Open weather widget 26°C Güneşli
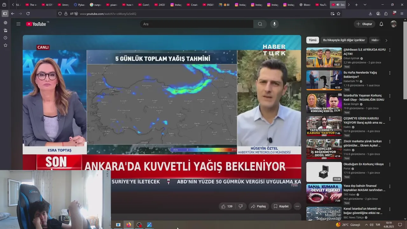 [x=348, y=225]
